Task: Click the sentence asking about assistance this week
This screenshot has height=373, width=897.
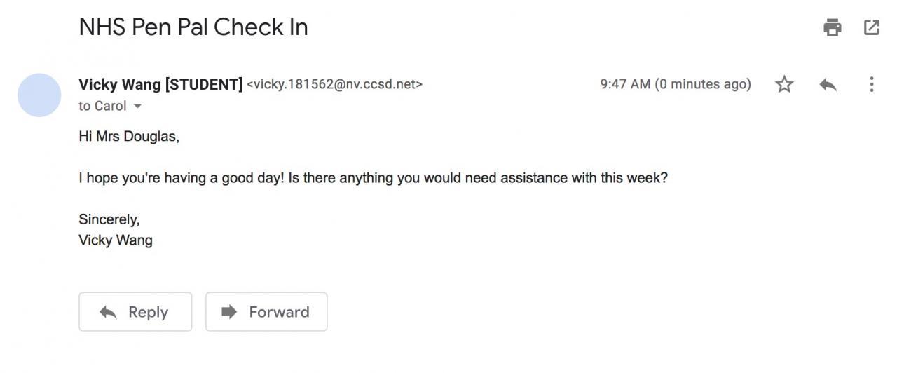Action: 373,178
